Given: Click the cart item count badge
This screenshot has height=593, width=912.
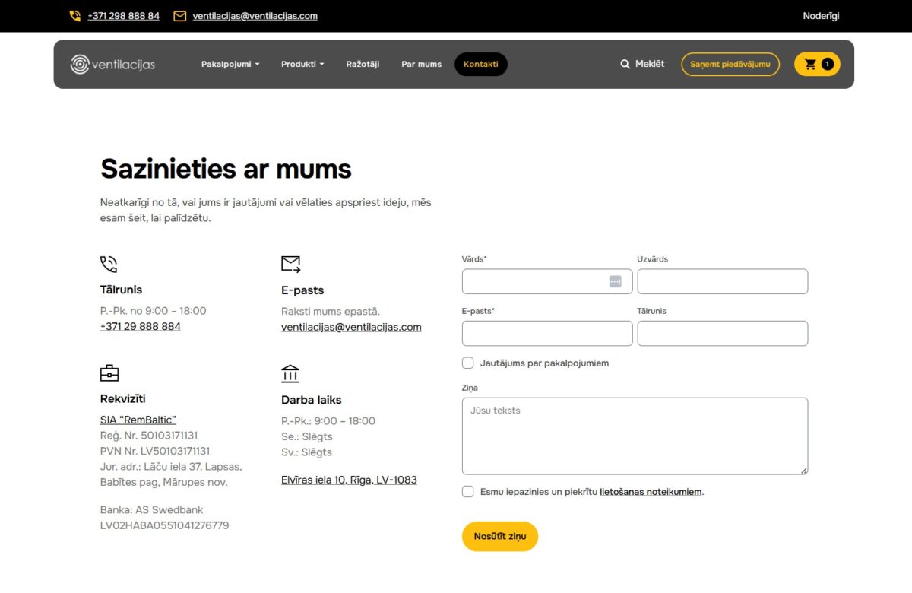Looking at the screenshot, I should [x=827, y=65].
